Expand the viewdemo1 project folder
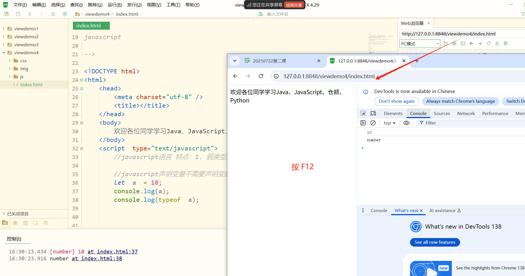Viewport: 525px width, 276px height. (3, 29)
